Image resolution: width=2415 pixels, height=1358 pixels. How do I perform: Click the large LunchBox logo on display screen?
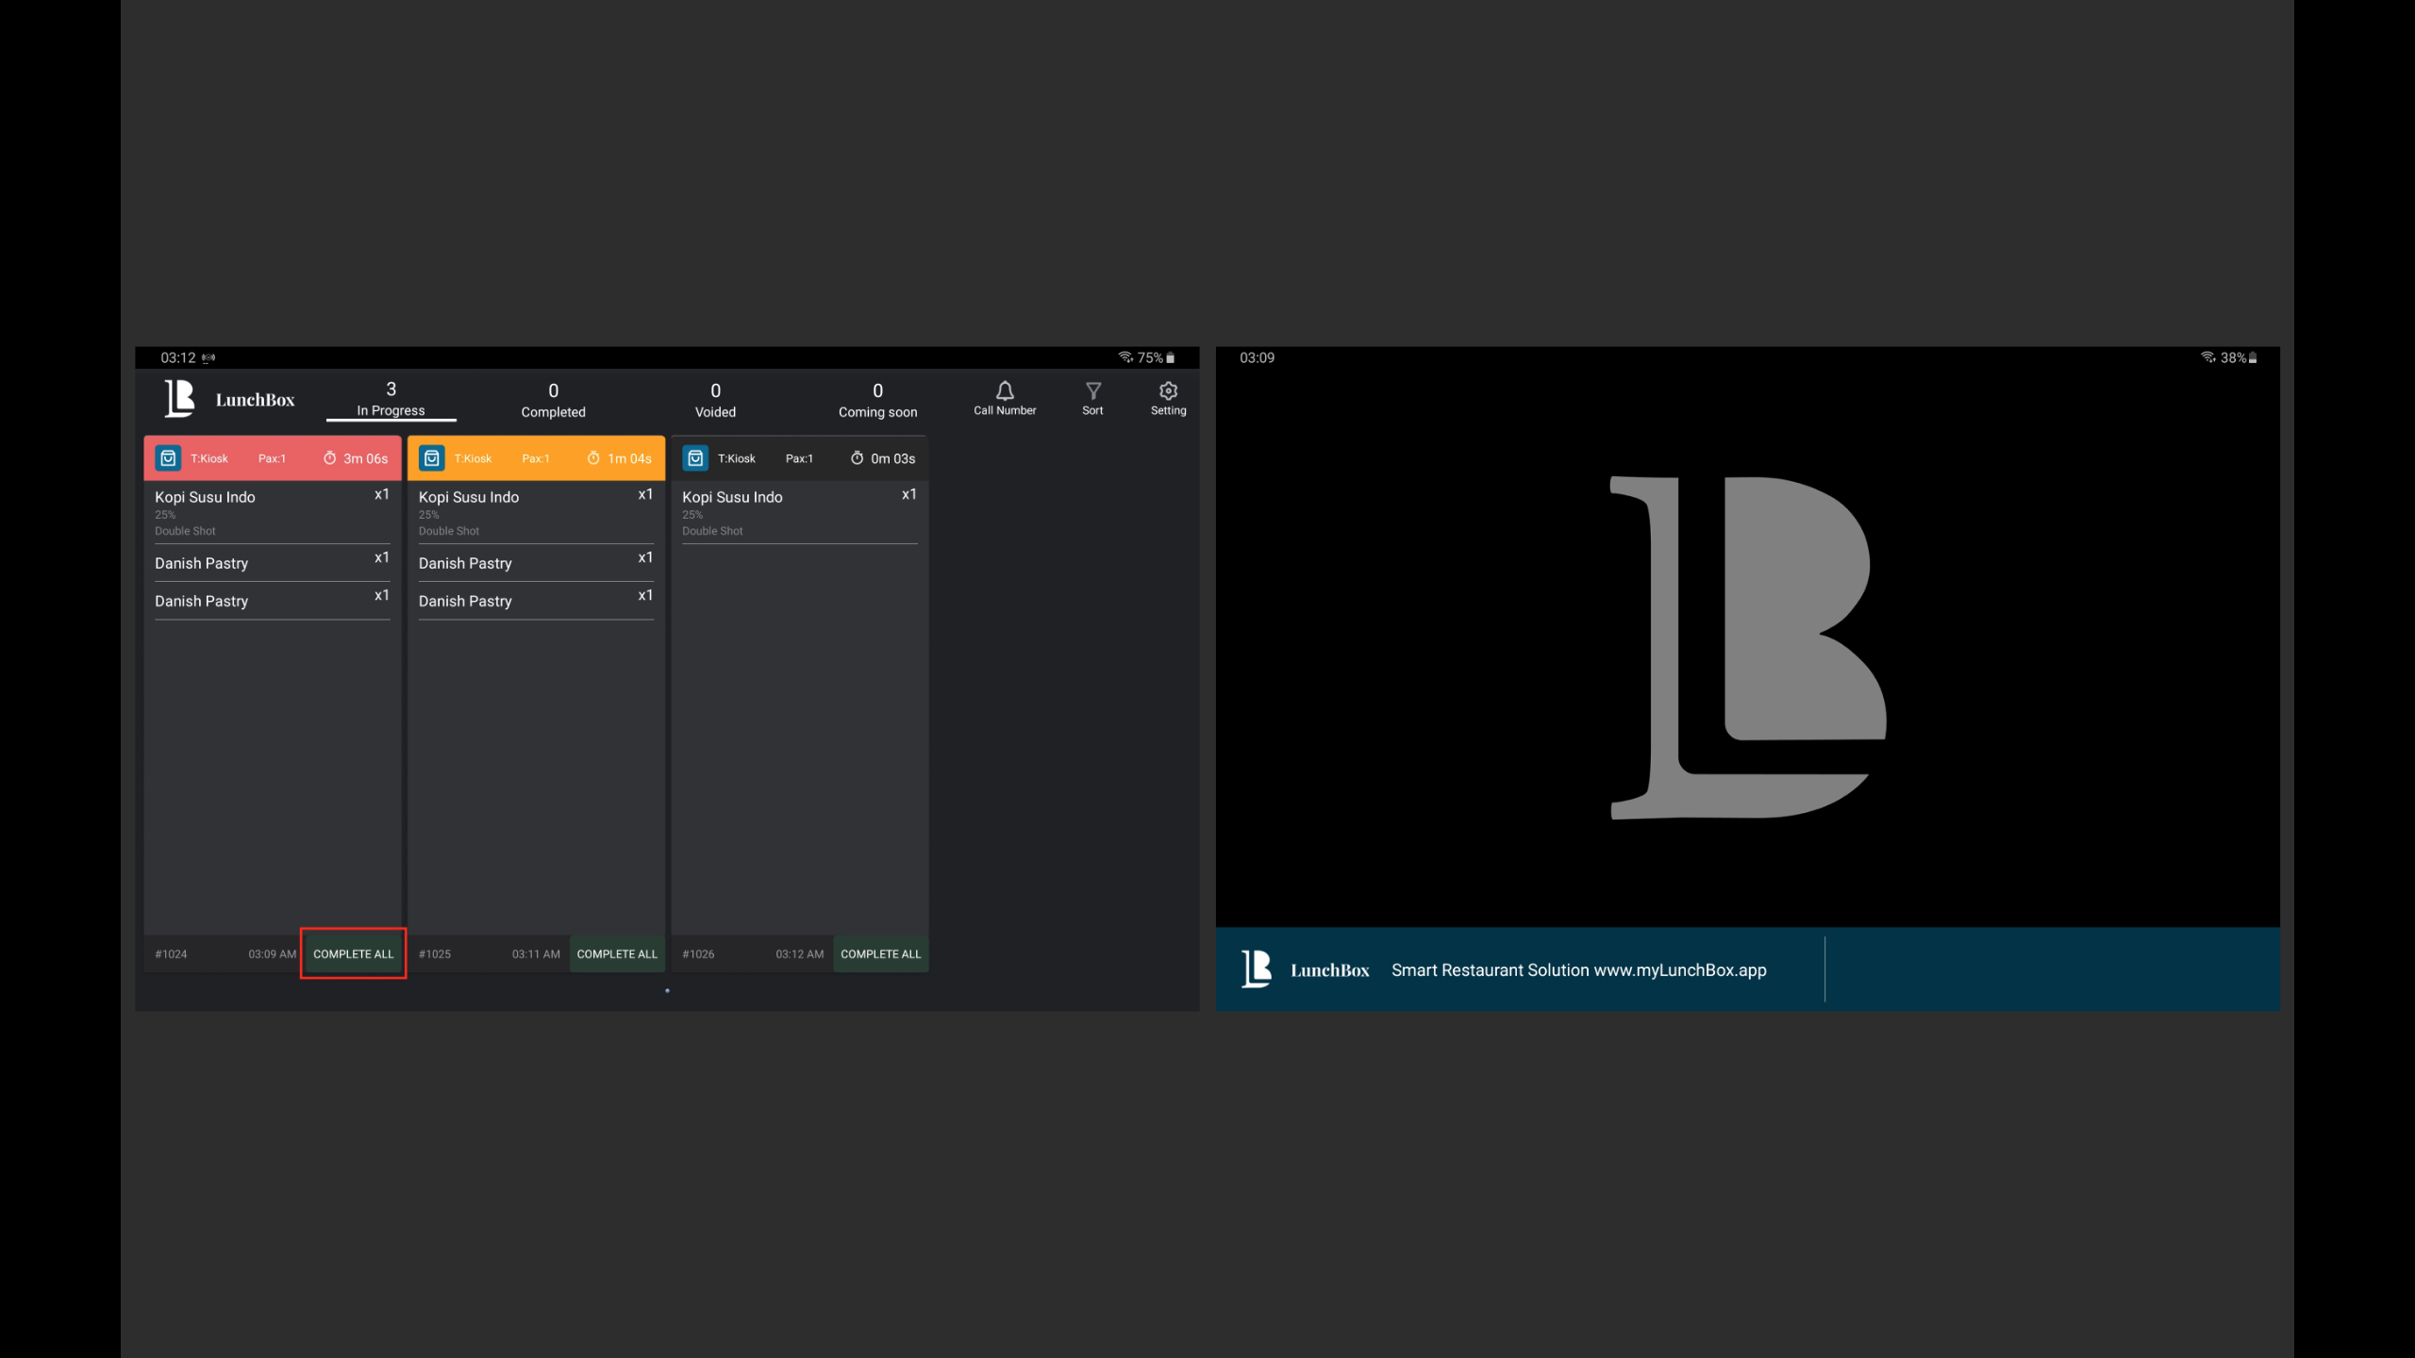click(x=1747, y=647)
